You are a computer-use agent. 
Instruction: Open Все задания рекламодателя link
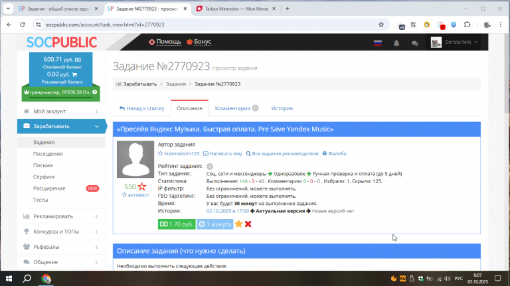tap(282, 153)
